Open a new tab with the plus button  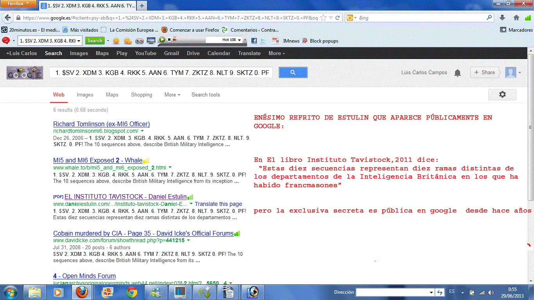(x=142, y=5)
